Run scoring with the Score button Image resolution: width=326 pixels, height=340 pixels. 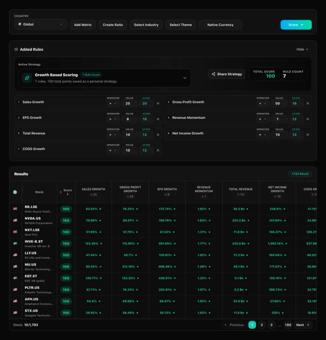click(296, 24)
